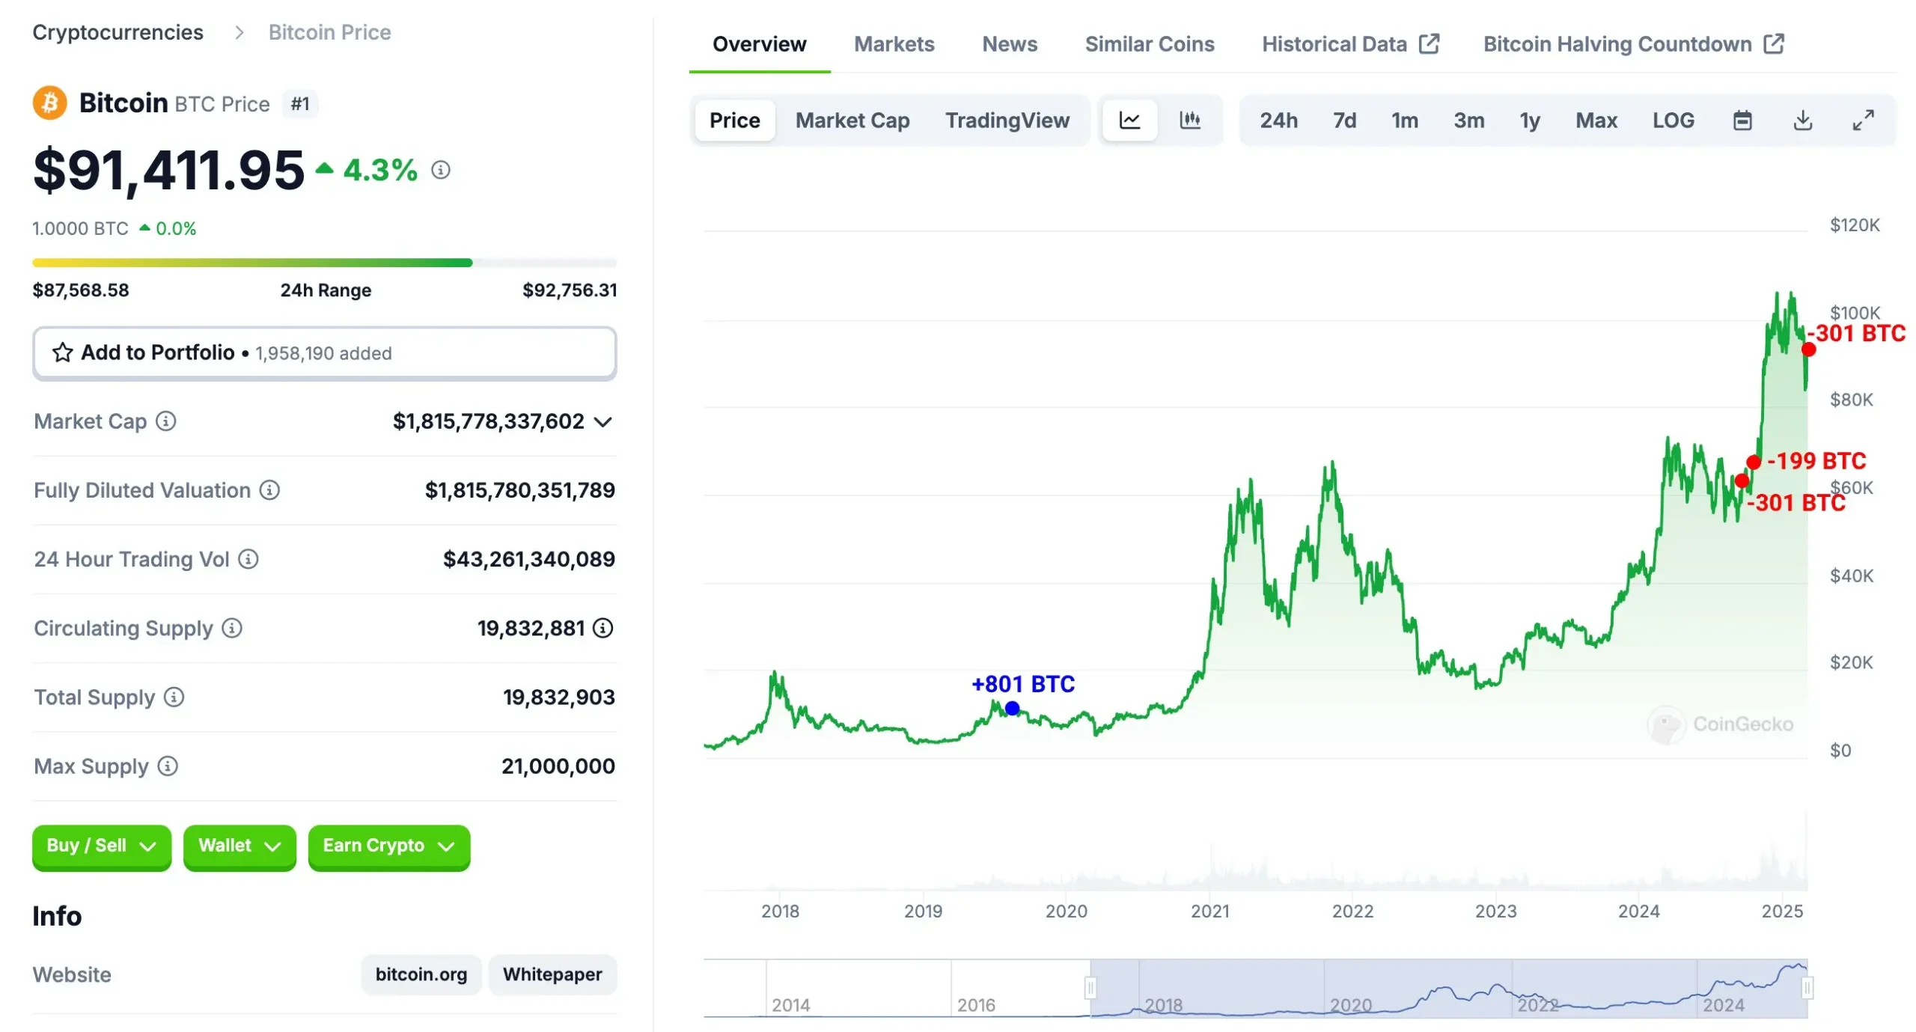Select the TradingView chart option

point(1007,120)
